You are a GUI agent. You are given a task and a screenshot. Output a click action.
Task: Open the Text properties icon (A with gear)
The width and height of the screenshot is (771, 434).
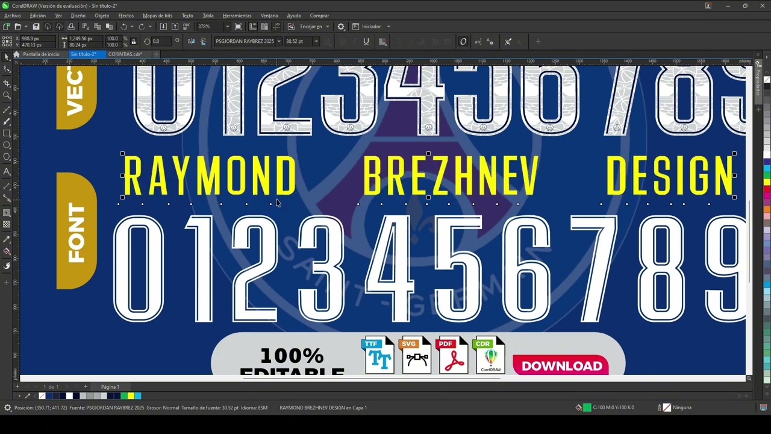point(490,42)
